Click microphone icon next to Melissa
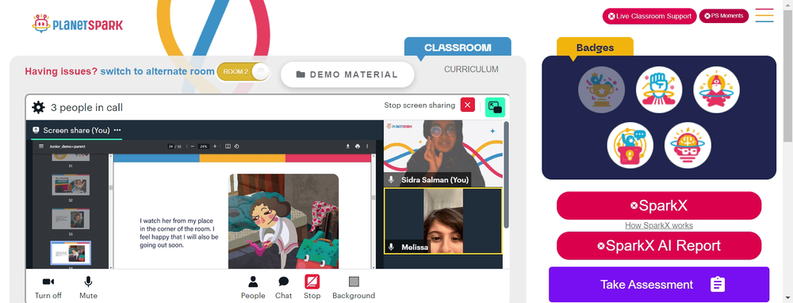This screenshot has height=303, width=793. click(x=391, y=247)
